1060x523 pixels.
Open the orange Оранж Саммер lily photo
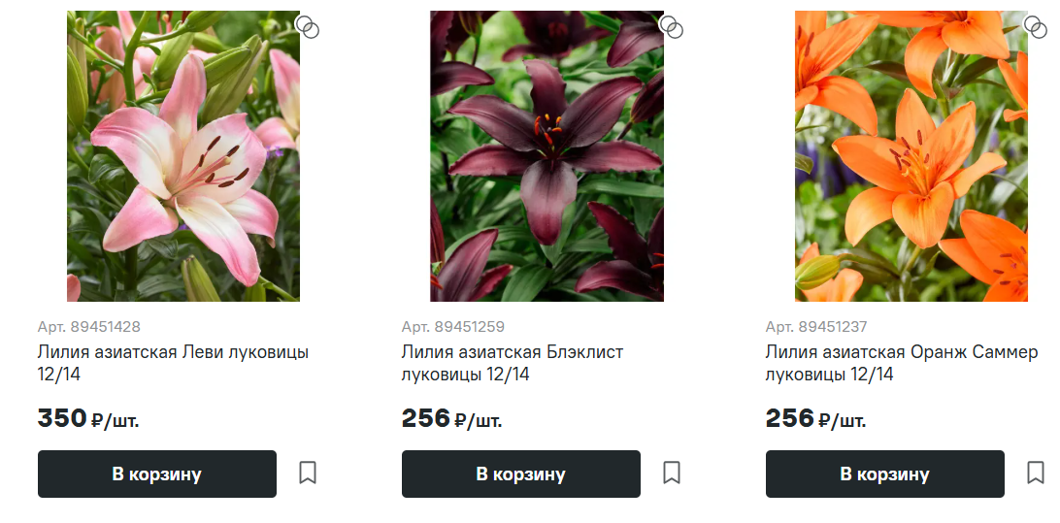click(911, 156)
